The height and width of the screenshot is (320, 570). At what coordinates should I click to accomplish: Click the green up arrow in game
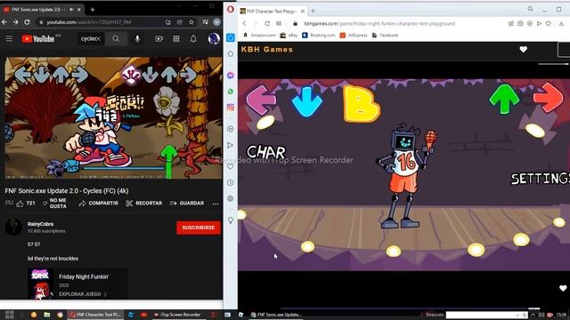pos(504,99)
